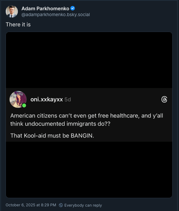The height and width of the screenshot is (211, 179).
Task: Click the "5d" age label
Action: click(x=68, y=100)
